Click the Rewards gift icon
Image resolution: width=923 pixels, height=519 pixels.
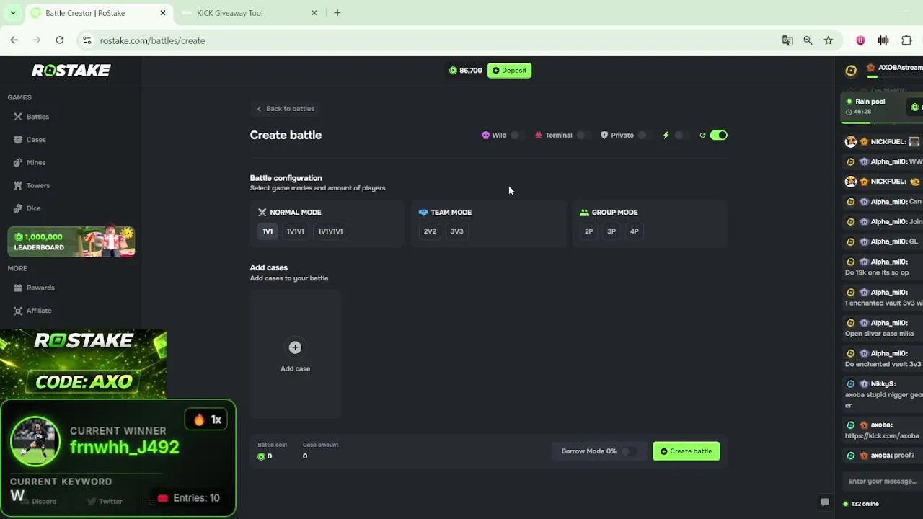click(x=18, y=288)
